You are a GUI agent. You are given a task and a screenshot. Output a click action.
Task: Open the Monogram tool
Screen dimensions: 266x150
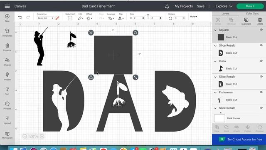pos(7,135)
